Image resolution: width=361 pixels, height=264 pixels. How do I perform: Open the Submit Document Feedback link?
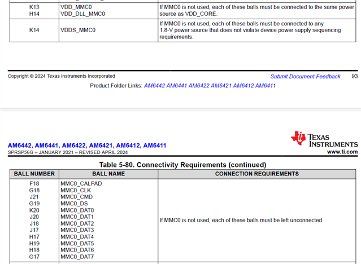(305, 77)
